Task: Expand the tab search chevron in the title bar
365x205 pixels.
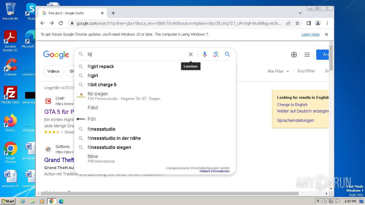Action: (300, 13)
